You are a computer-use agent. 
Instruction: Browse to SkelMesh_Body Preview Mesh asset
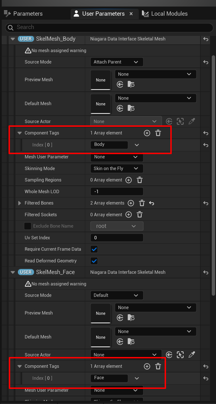[131, 84]
